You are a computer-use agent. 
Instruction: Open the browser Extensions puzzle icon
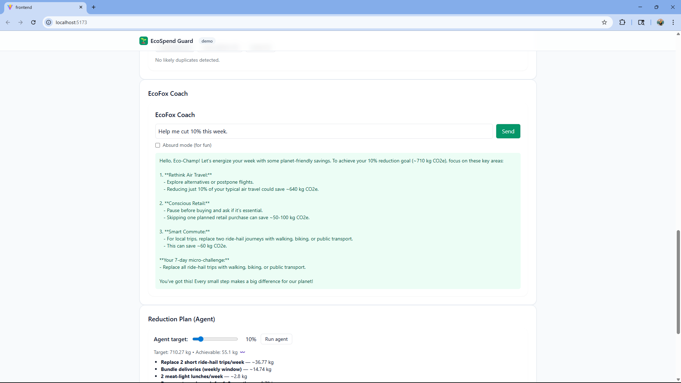622,22
